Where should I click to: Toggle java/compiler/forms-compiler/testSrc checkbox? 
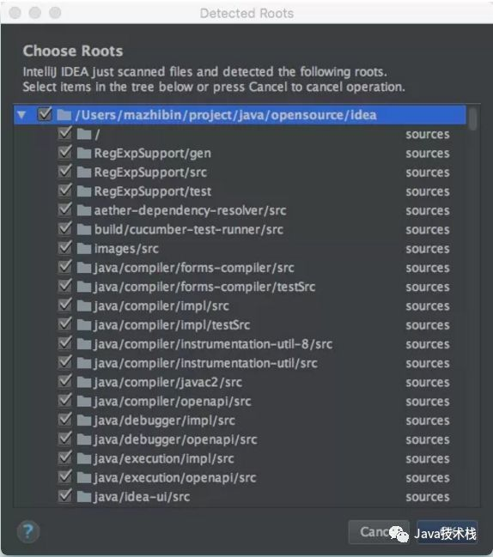coord(65,286)
